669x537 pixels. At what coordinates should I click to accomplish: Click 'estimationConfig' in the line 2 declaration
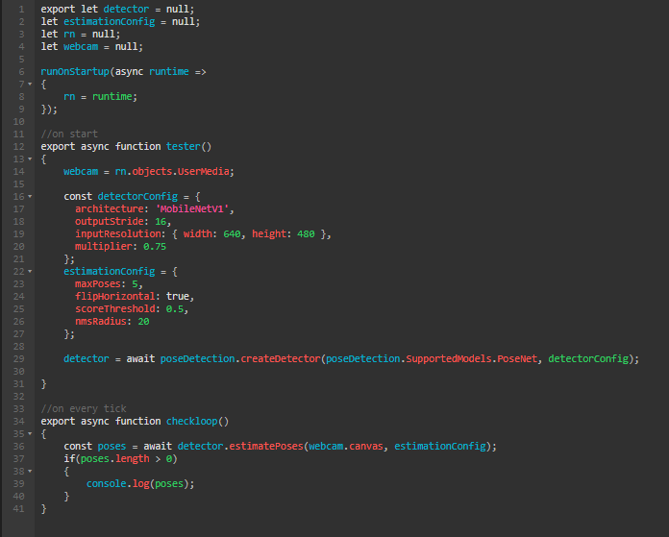tap(110, 21)
